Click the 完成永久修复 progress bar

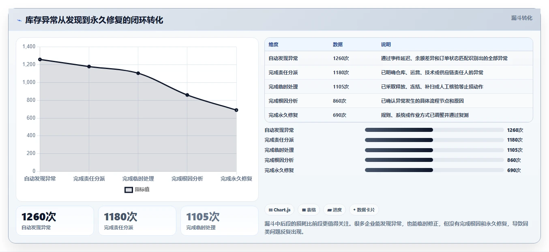434,170
